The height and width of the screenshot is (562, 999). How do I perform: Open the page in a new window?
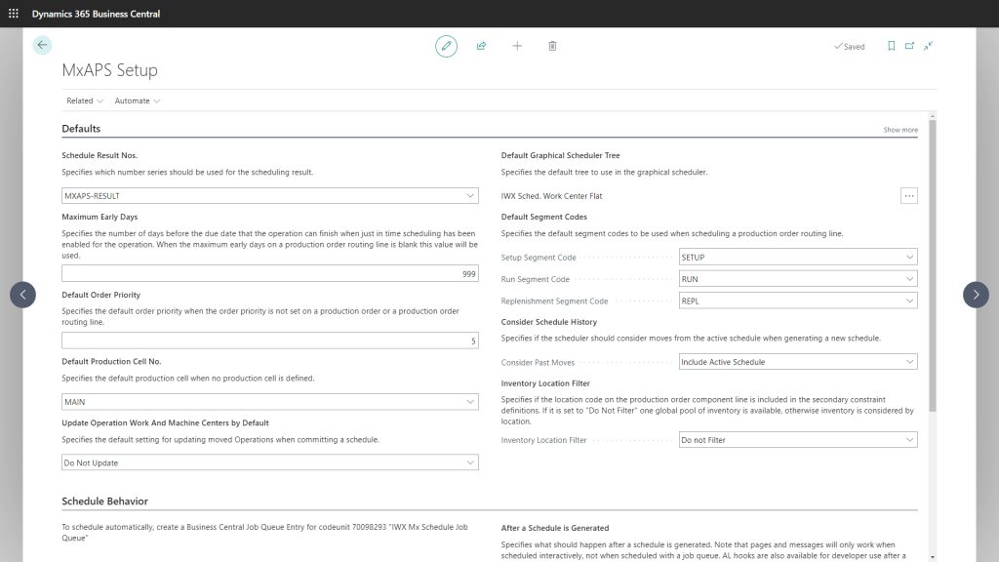(909, 46)
